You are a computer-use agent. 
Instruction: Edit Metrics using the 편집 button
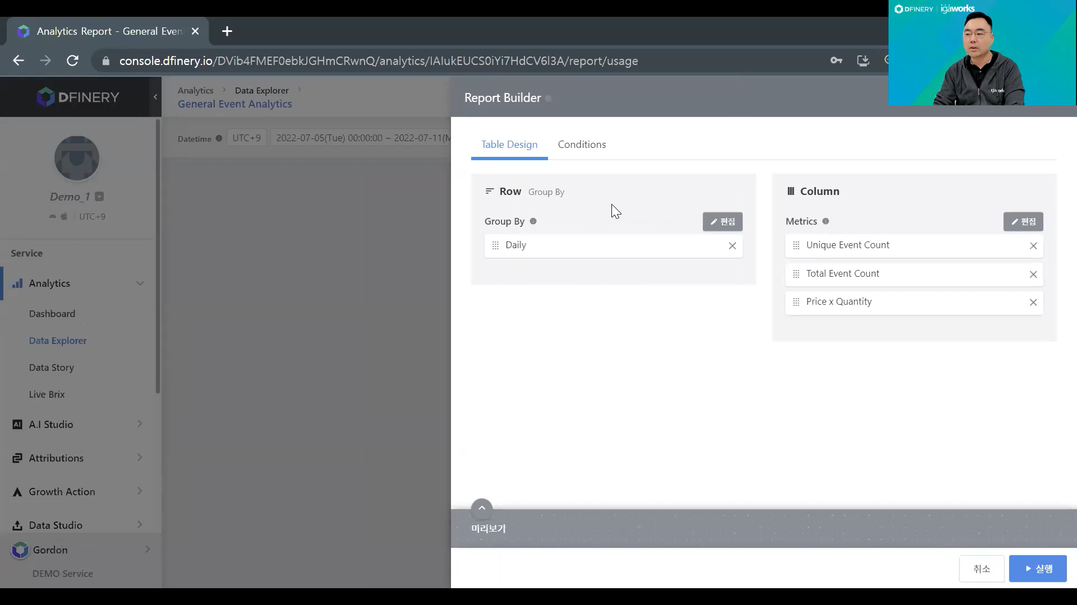(x=1023, y=222)
